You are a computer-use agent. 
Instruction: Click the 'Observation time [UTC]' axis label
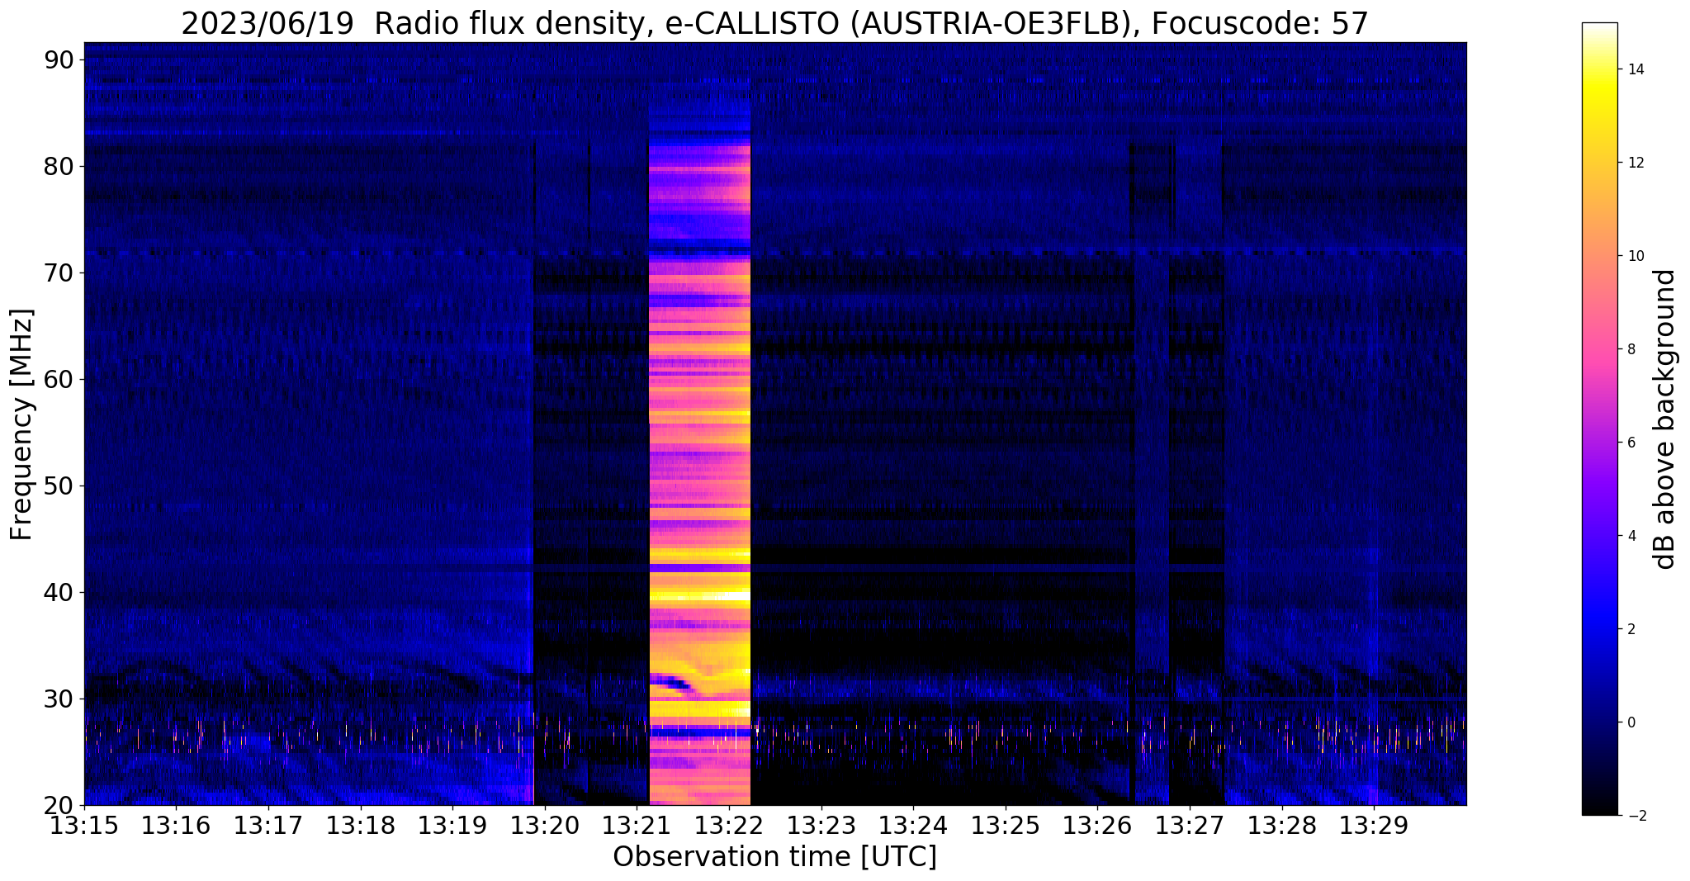774,857
